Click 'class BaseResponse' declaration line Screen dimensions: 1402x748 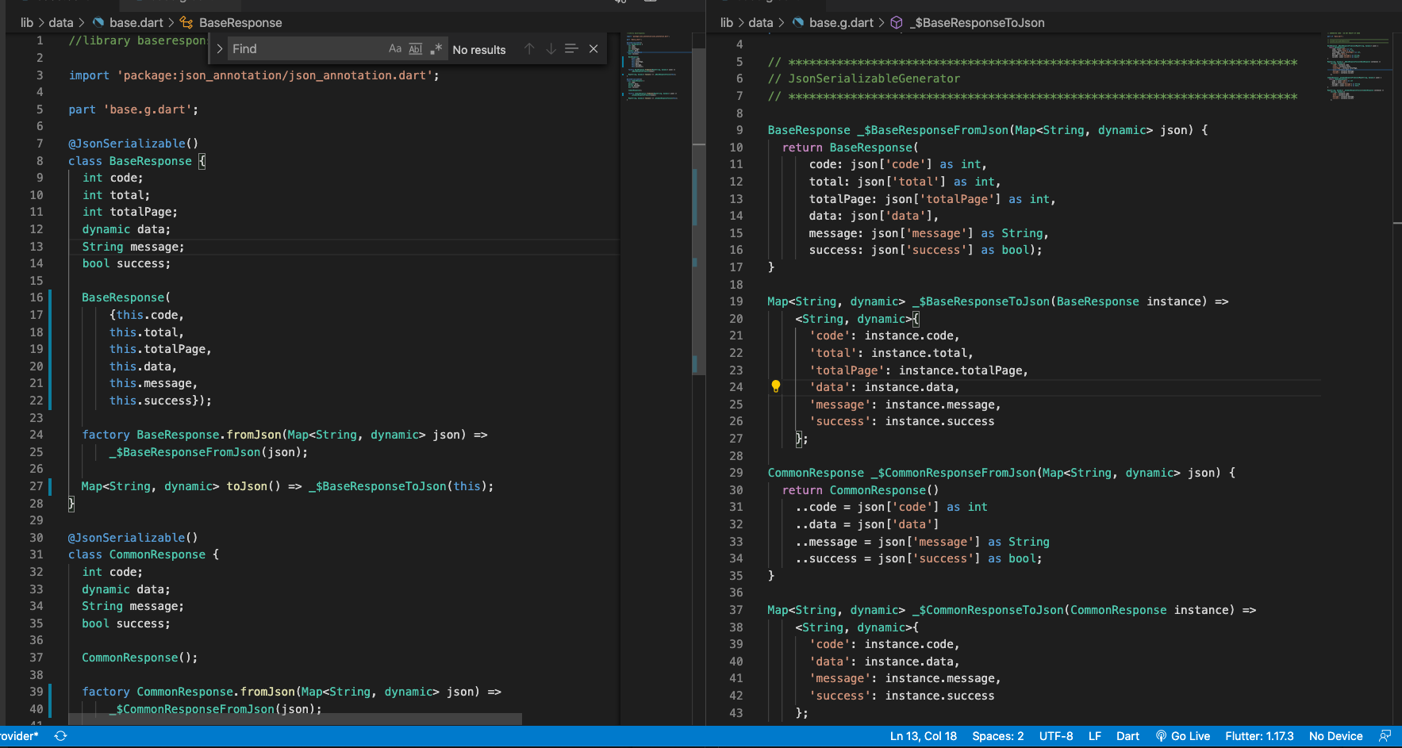(x=136, y=161)
